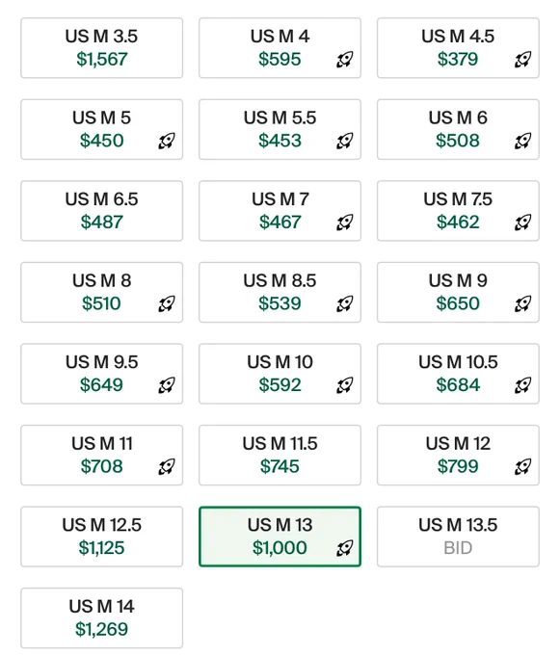Select the US M 12.5 size tile

102,537
